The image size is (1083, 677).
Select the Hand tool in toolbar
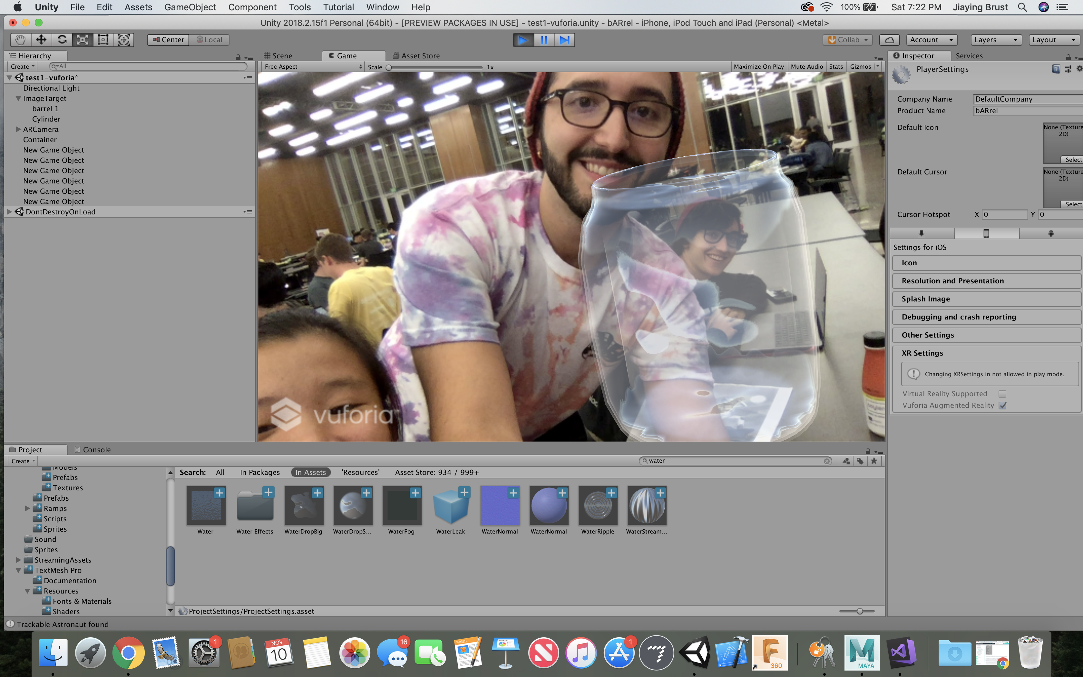coord(20,40)
